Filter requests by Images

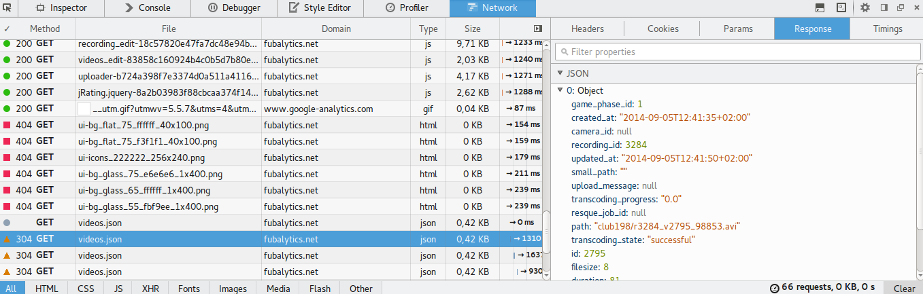click(233, 289)
